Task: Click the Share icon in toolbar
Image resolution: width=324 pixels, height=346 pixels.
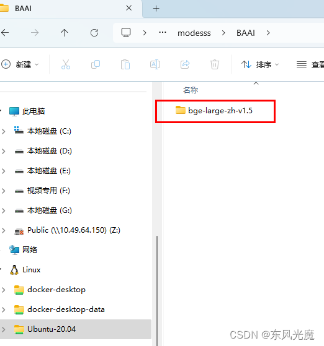Action: (185, 64)
